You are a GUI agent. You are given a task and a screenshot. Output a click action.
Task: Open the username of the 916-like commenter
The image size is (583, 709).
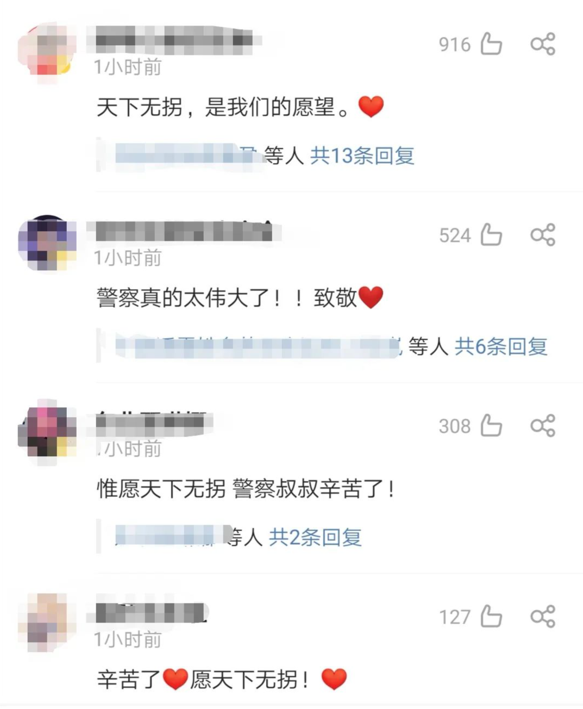click(x=175, y=40)
